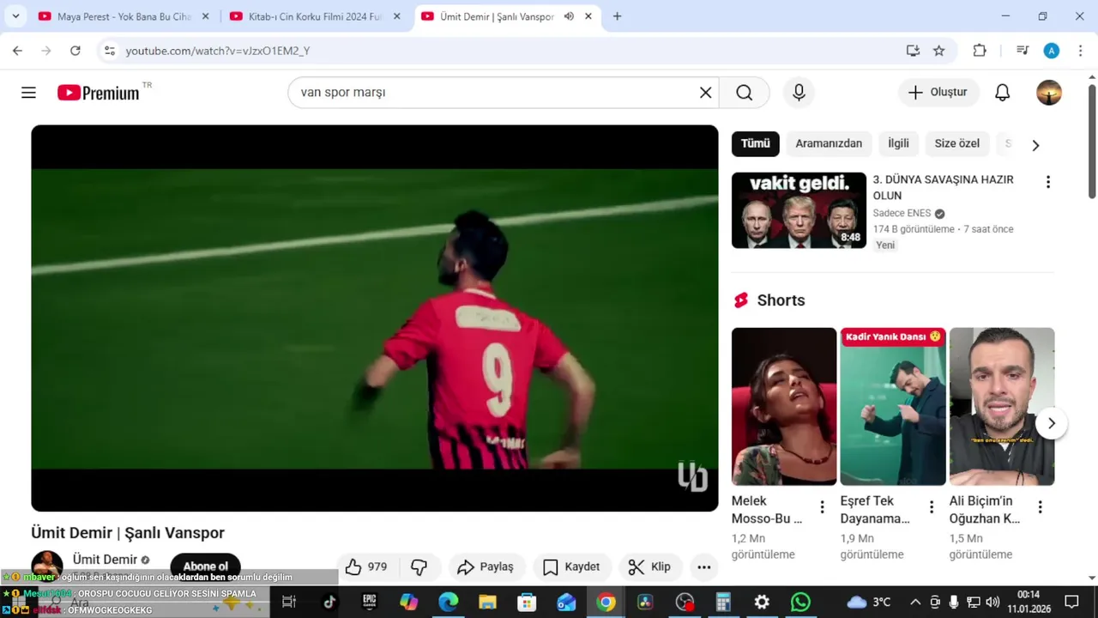Open TikTok from the taskbar
Screen dimensions: 1098x618
tap(329, 602)
